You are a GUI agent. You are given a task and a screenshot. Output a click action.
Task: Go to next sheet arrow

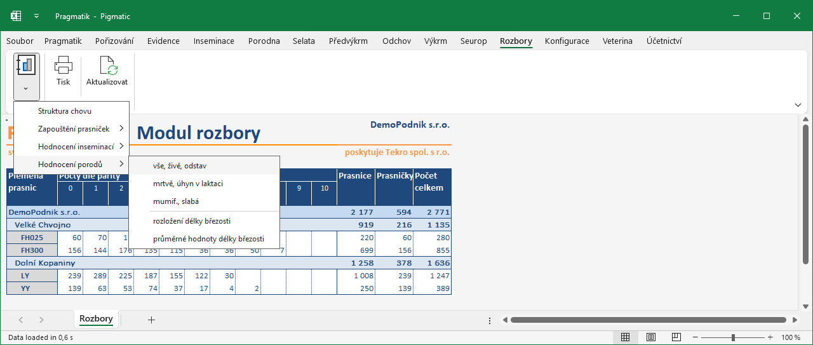pyautogui.click(x=42, y=320)
